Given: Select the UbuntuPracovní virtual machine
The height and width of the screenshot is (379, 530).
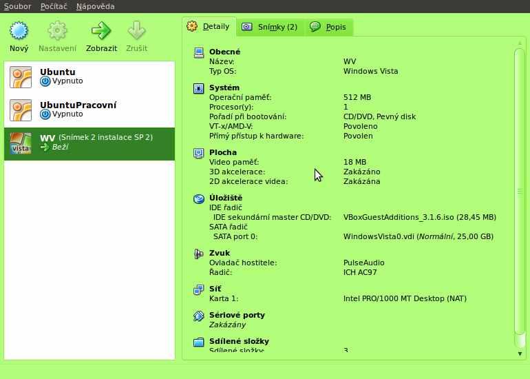Looking at the screenshot, I should click(89, 110).
